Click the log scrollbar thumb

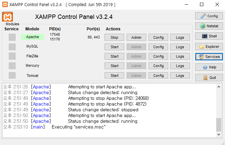click(x=219, y=124)
